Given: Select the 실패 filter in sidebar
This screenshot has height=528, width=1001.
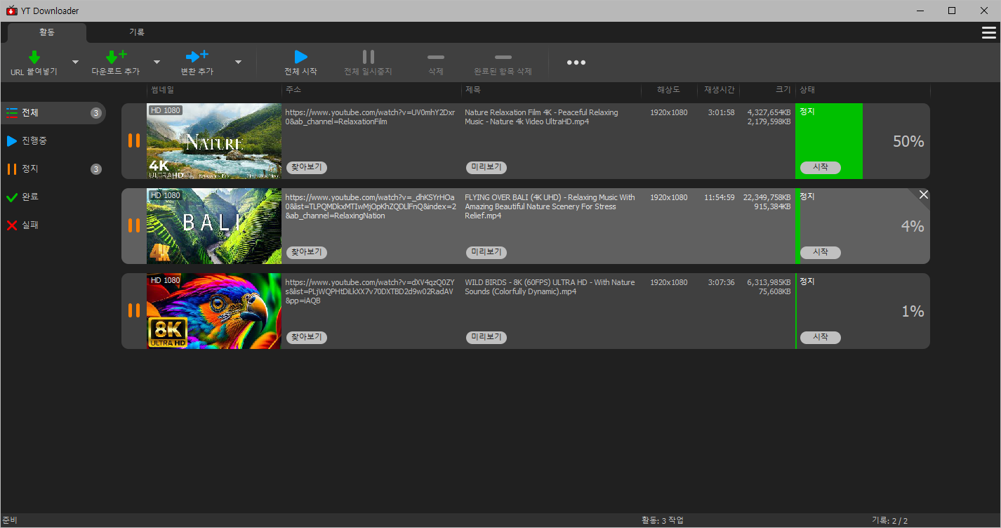Looking at the screenshot, I should (x=53, y=225).
